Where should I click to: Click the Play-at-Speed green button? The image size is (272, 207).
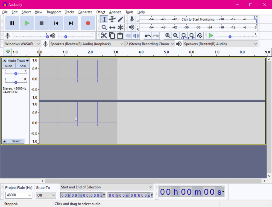[x=211, y=36]
